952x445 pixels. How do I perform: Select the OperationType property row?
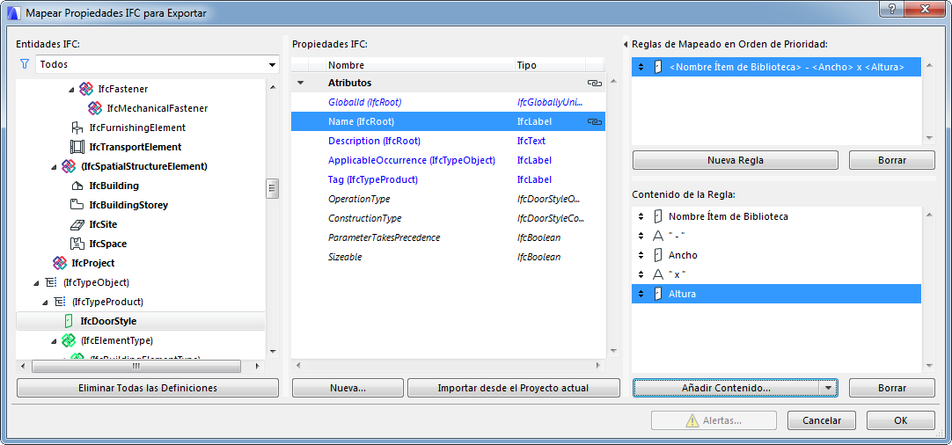pyautogui.click(x=448, y=199)
